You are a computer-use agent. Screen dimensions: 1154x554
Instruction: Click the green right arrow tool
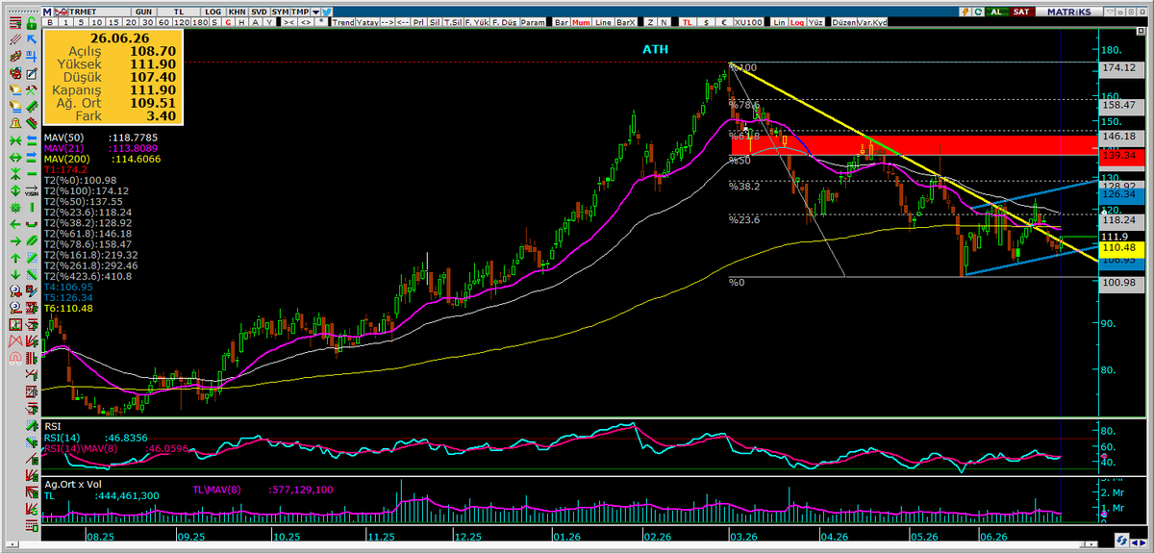16,240
